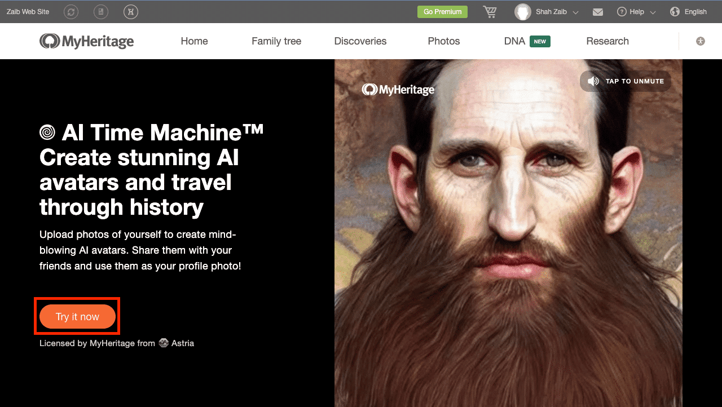Click the spiral icon beside AI Time Machine

tap(47, 132)
